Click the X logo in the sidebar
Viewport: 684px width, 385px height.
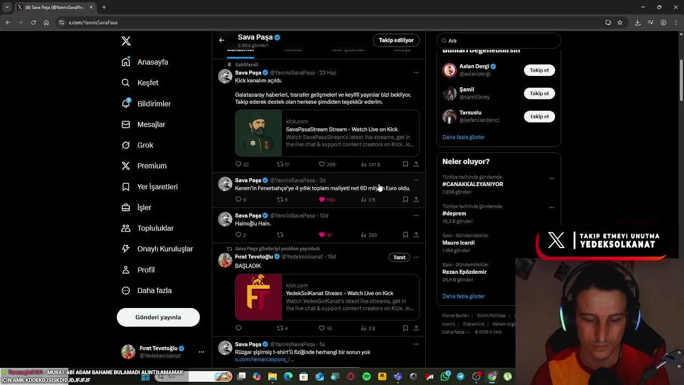126,41
